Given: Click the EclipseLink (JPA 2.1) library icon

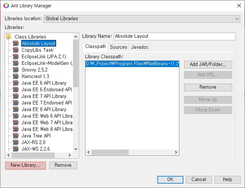Looking at the screenshot, I should coord(16,56).
